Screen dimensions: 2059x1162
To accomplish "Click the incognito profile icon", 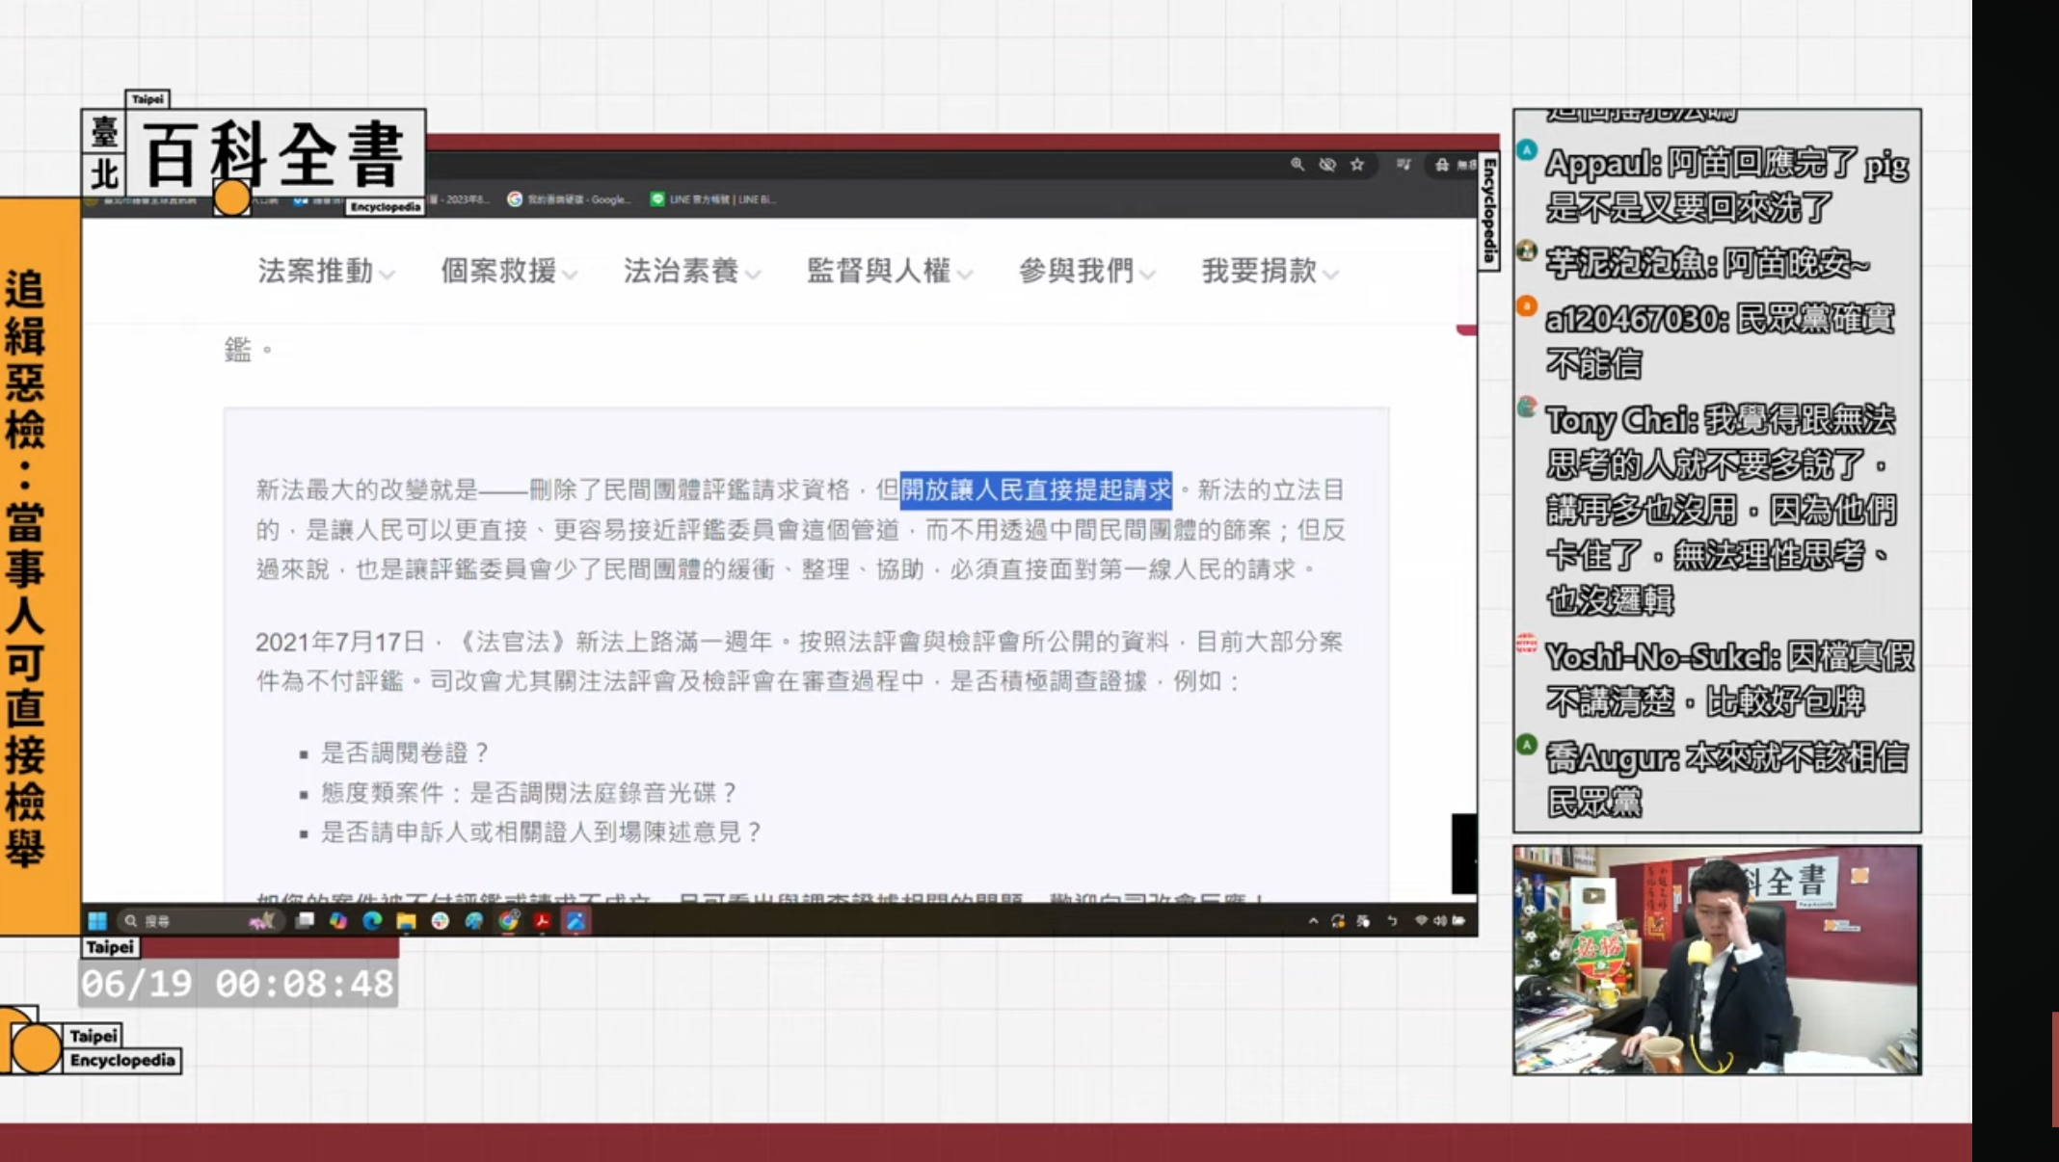I will point(1442,165).
